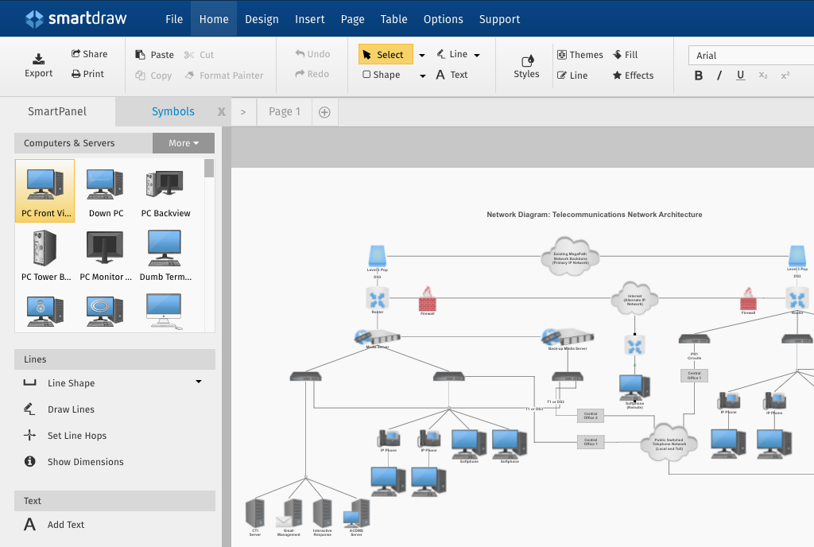The width and height of the screenshot is (814, 547).
Task: Toggle superscript formatting
Action: coord(785,76)
